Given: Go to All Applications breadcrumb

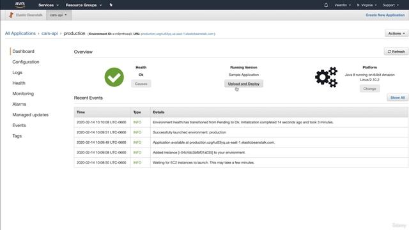Looking at the screenshot, I should coord(20,33).
